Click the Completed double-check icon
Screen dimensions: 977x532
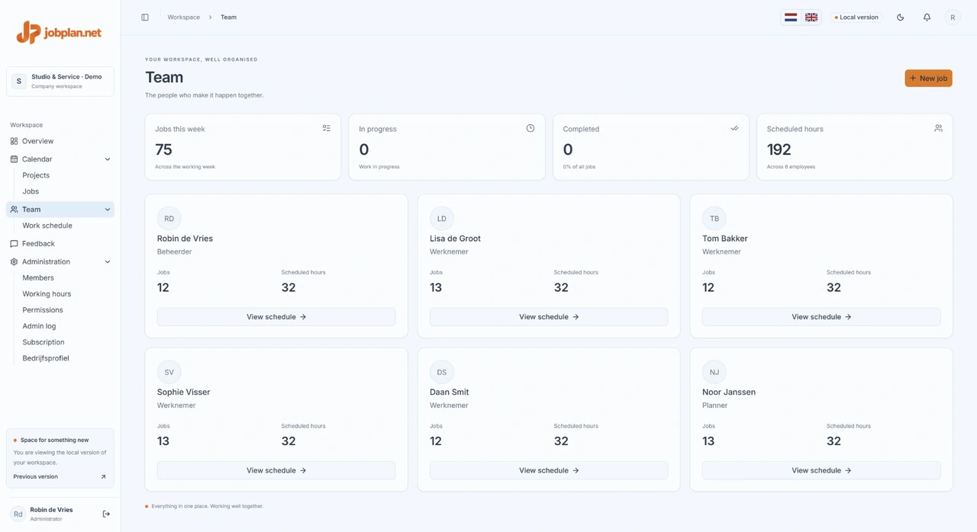coord(734,128)
